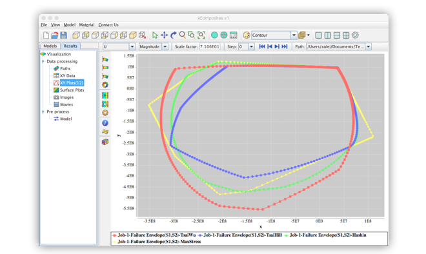Open the Model menu
The height and width of the screenshot is (254, 426).
(69, 24)
